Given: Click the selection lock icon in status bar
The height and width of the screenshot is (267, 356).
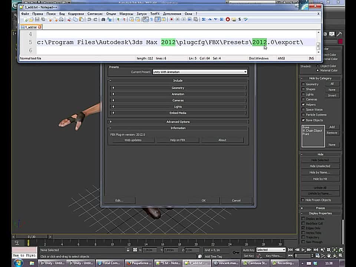Looking at the screenshot, I should point(128,250).
